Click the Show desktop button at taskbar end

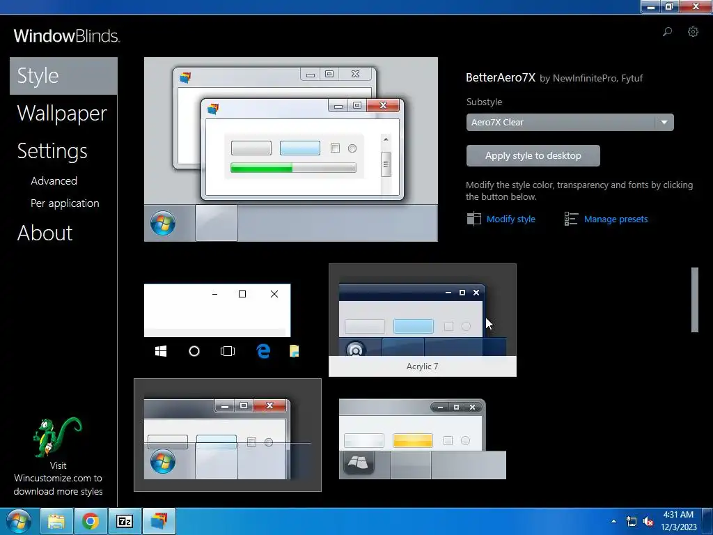coord(707,521)
